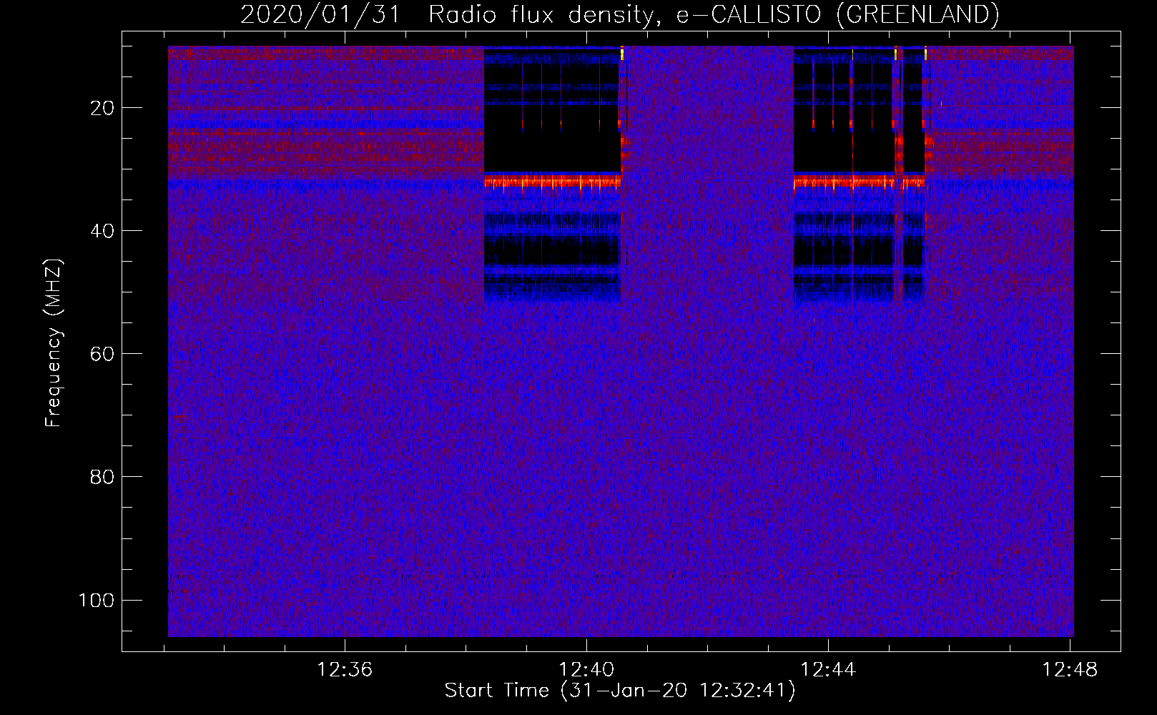Click the 12:40 time tick label
1157x715 pixels.
click(x=586, y=670)
